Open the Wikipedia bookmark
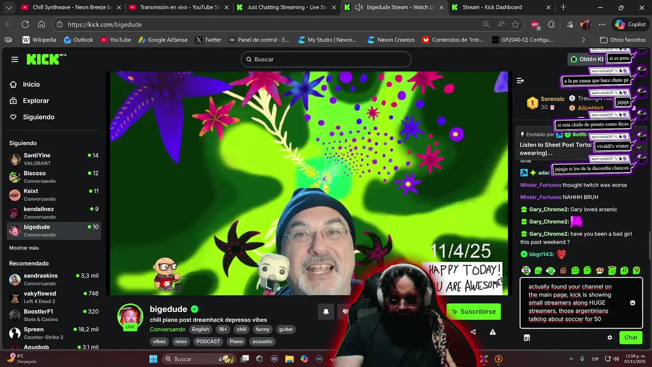 pos(39,40)
